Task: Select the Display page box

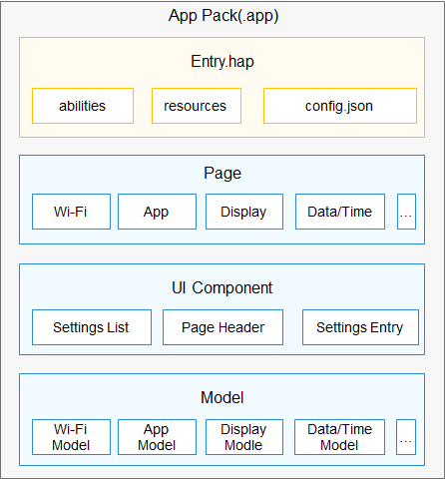Action: coord(244,212)
